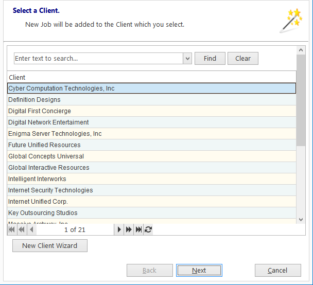
Task: Open the search text dropdown arrow
Action: (x=187, y=59)
